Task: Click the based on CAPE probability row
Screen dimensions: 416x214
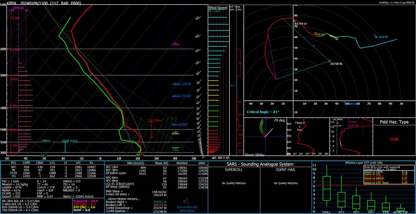Action: pyautogui.click(x=387, y=171)
